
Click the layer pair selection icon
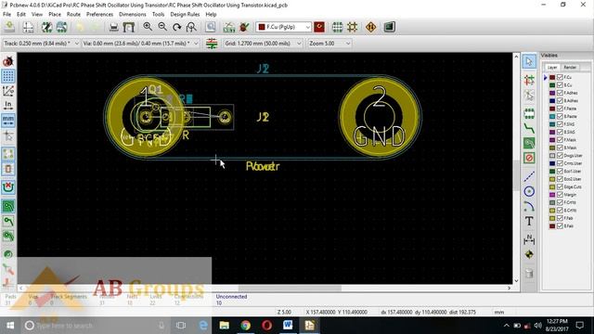click(319, 27)
